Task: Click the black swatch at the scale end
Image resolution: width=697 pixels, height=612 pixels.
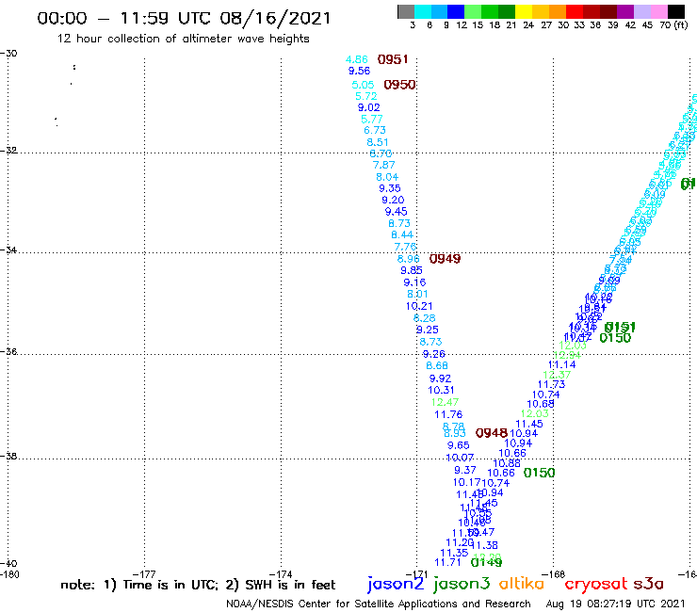Action: point(676,11)
